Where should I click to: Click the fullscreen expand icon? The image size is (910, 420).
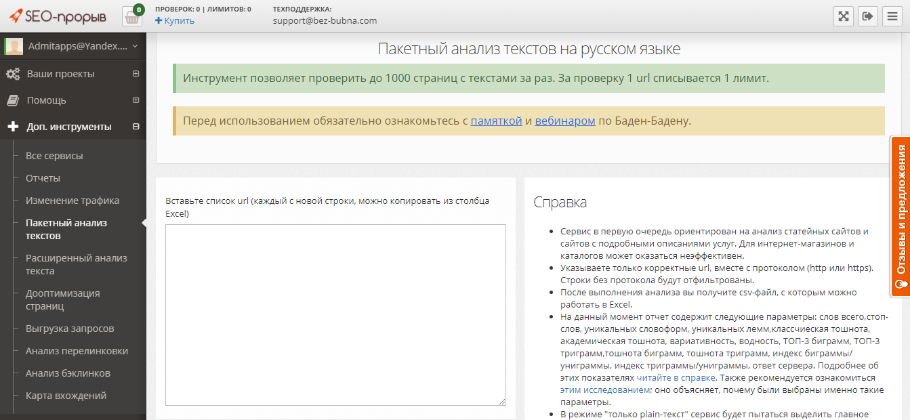click(x=843, y=16)
